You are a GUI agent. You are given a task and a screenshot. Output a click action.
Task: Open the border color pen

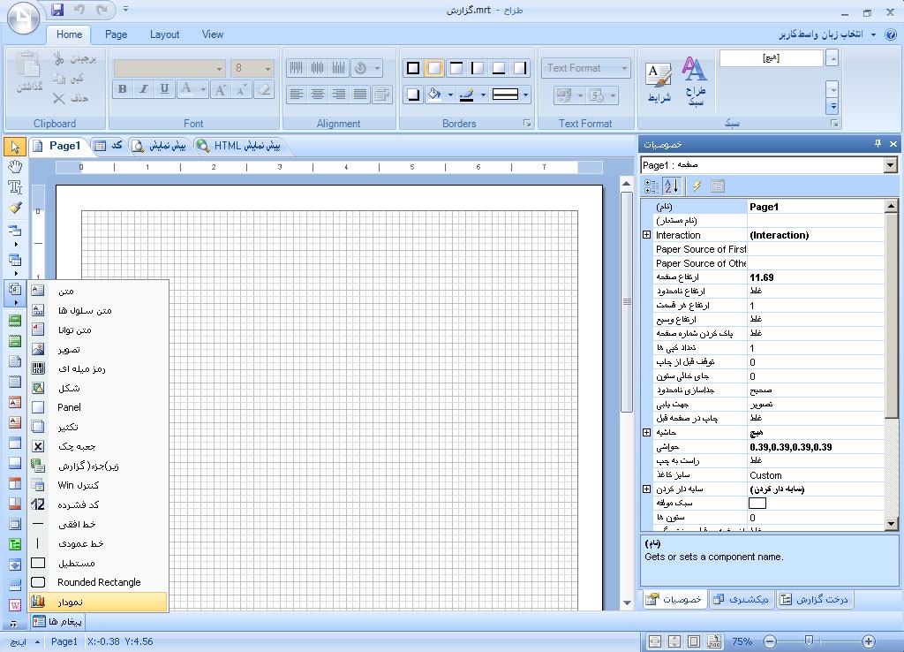coord(467,94)
